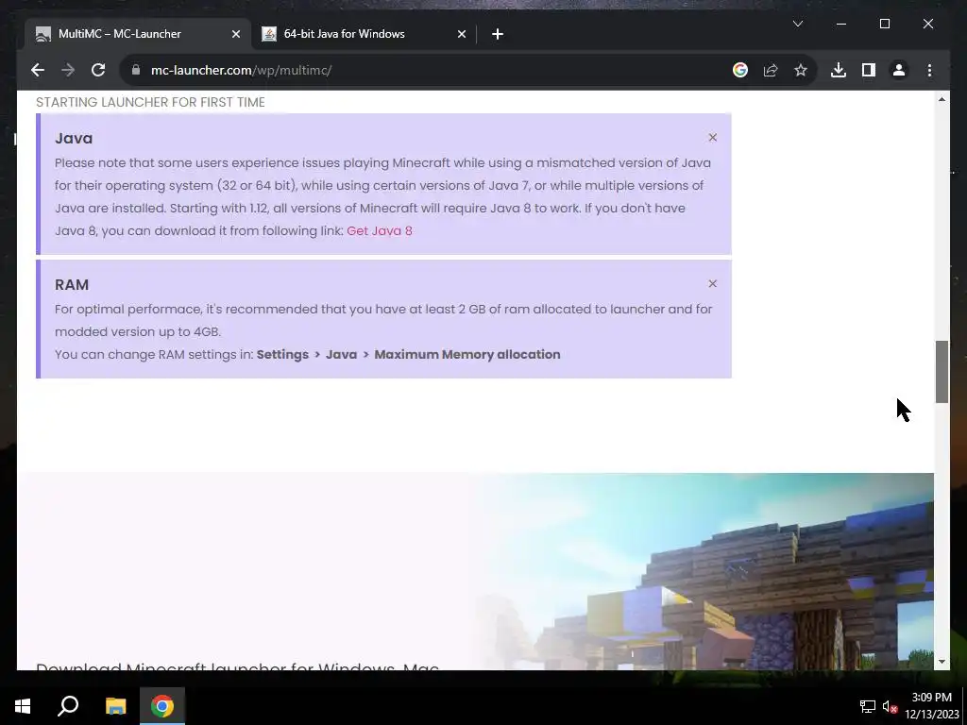Image resolution: width=967 pixels, height=725 pixels.
Task: Open the Chrome profile icon
Action: (899, 70)
